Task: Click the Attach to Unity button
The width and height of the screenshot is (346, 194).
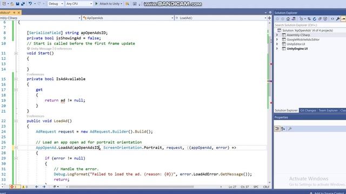Action: (x=109, y=4)
